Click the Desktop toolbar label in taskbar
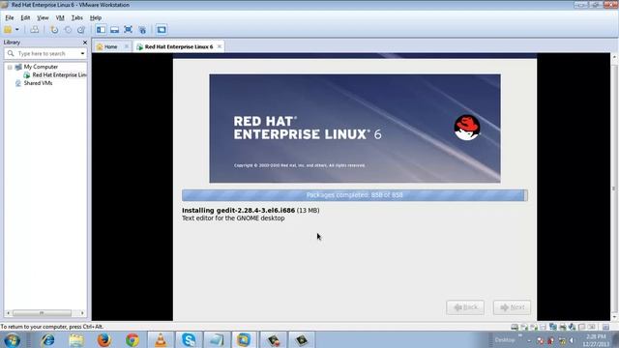 pos(505,339)
